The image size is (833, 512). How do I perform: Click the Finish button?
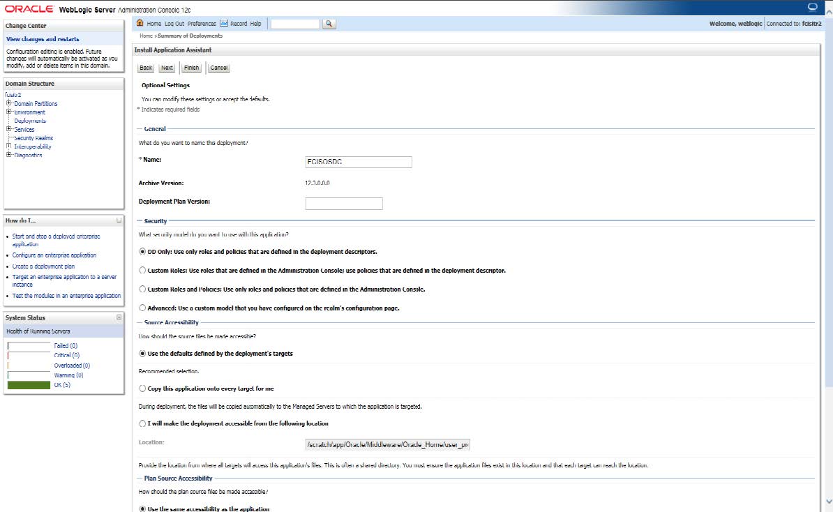click(x=191, y=68)
